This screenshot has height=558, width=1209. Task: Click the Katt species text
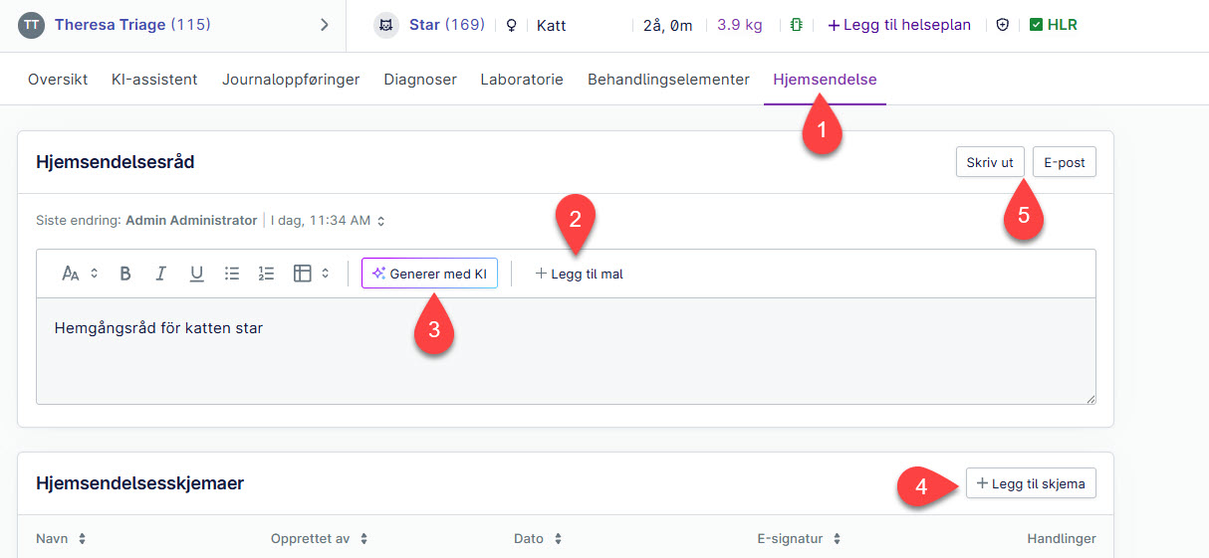tap(552, 26)
